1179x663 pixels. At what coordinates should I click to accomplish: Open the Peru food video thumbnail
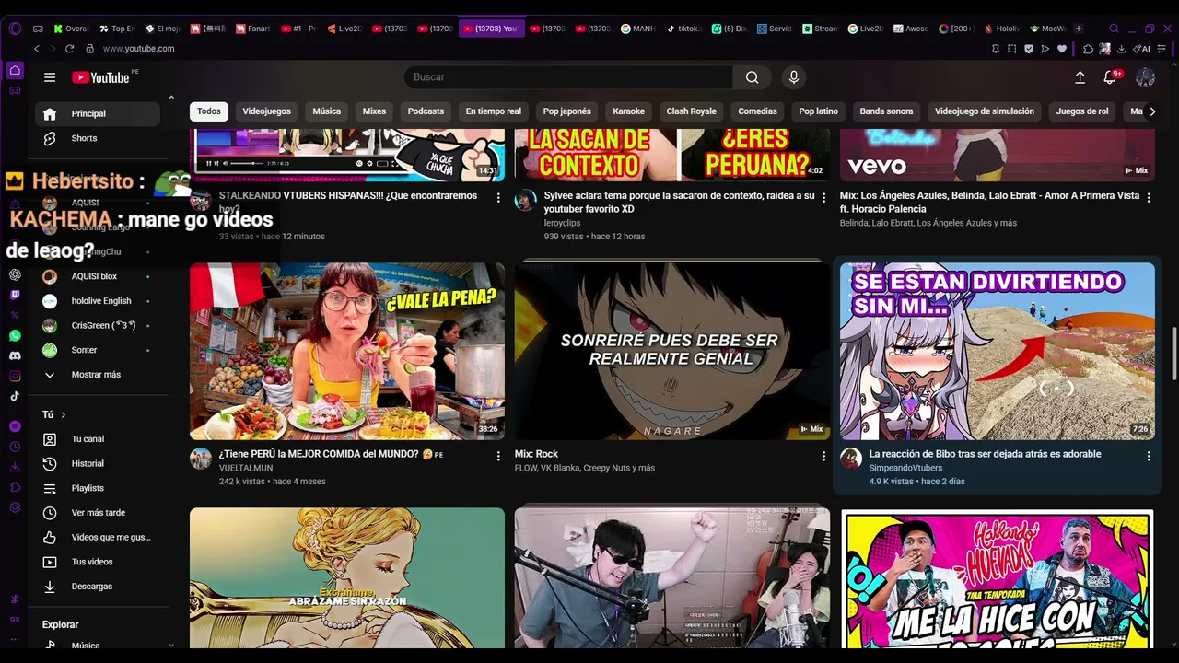(347, 351)
